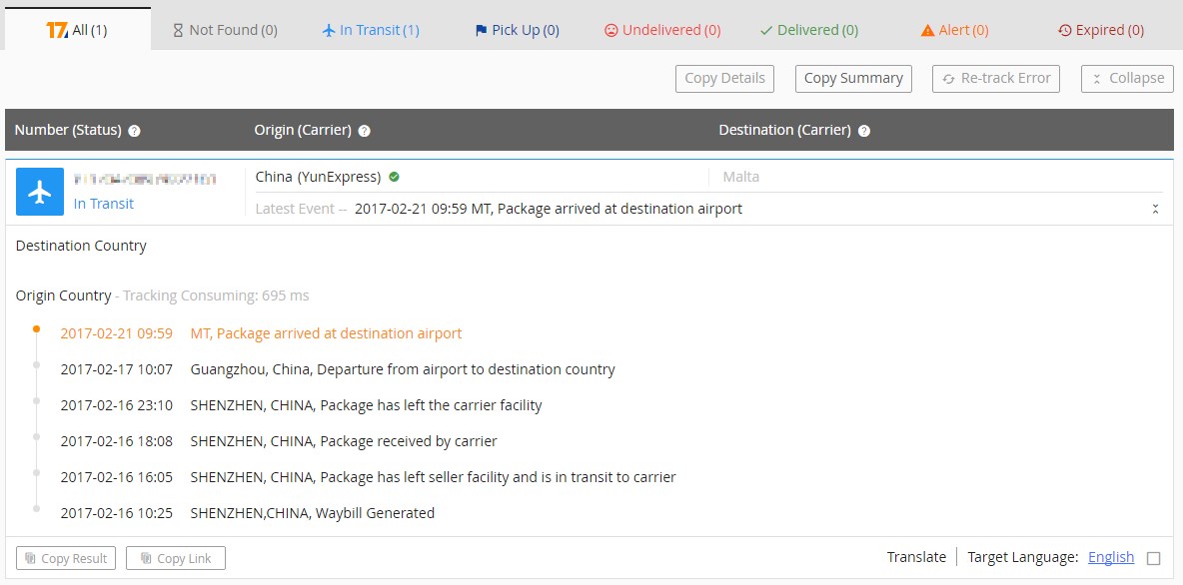
Task: Collapse the tracking event details chevron
Action: (x=1155, y=209)
